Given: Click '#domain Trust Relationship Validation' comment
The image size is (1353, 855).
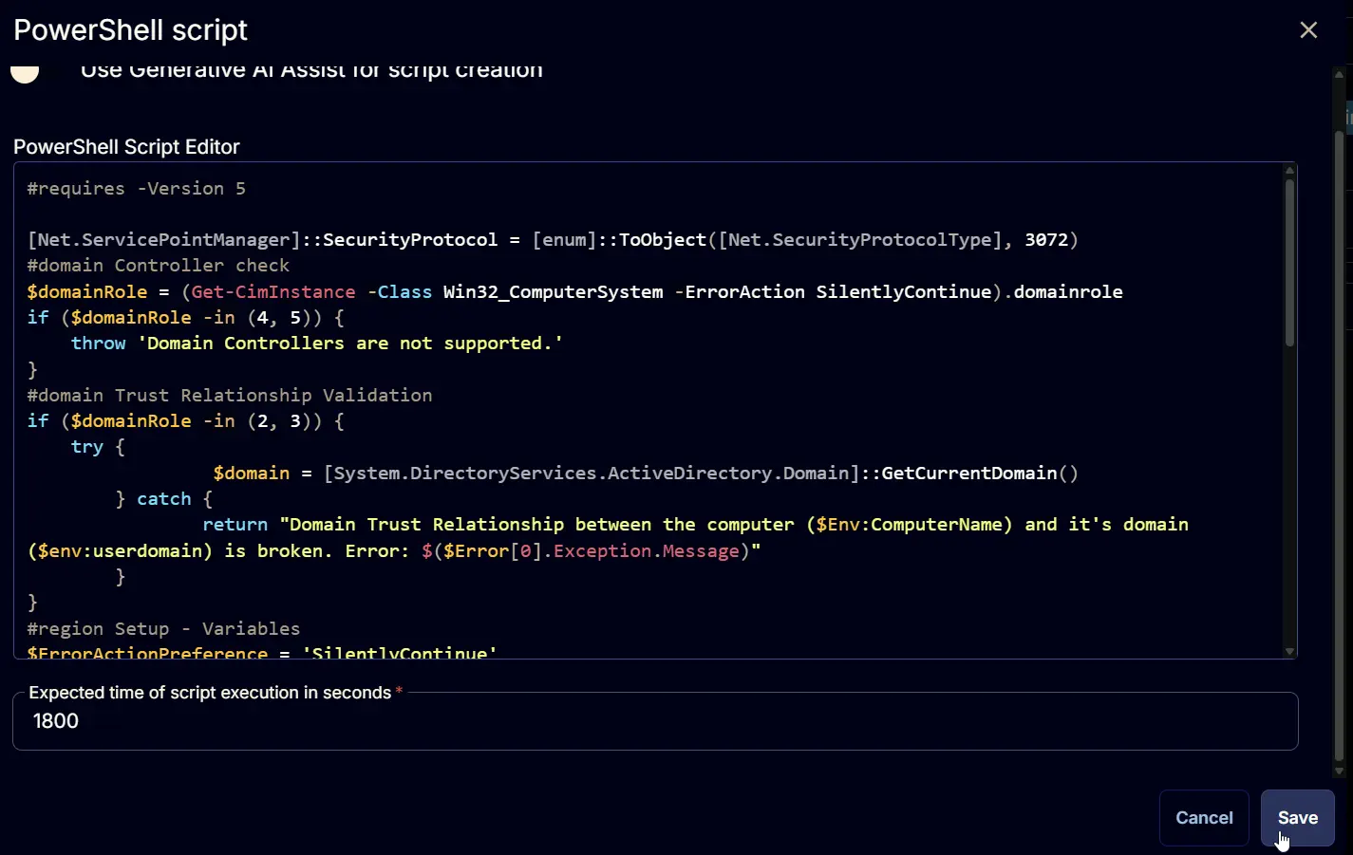Looking at the screenshot, I should pyautogui.click(x=230, y=396).
